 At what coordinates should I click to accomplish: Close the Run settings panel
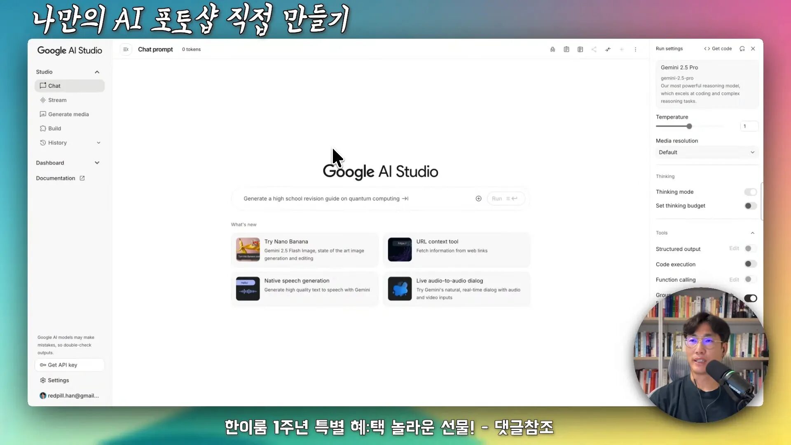pos(753,49)
